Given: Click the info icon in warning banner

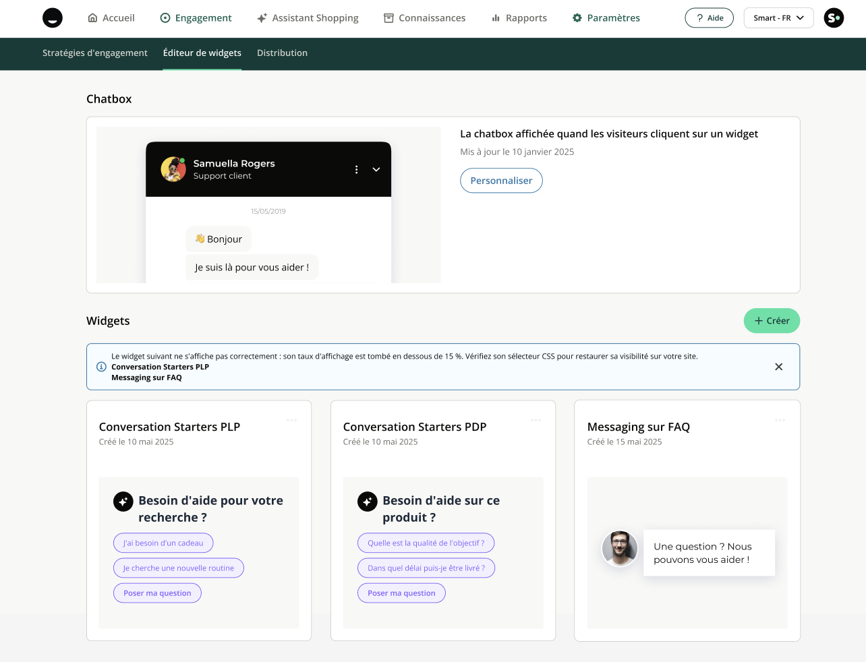Looking at the screenshot, I should click(x=101, y=367).
